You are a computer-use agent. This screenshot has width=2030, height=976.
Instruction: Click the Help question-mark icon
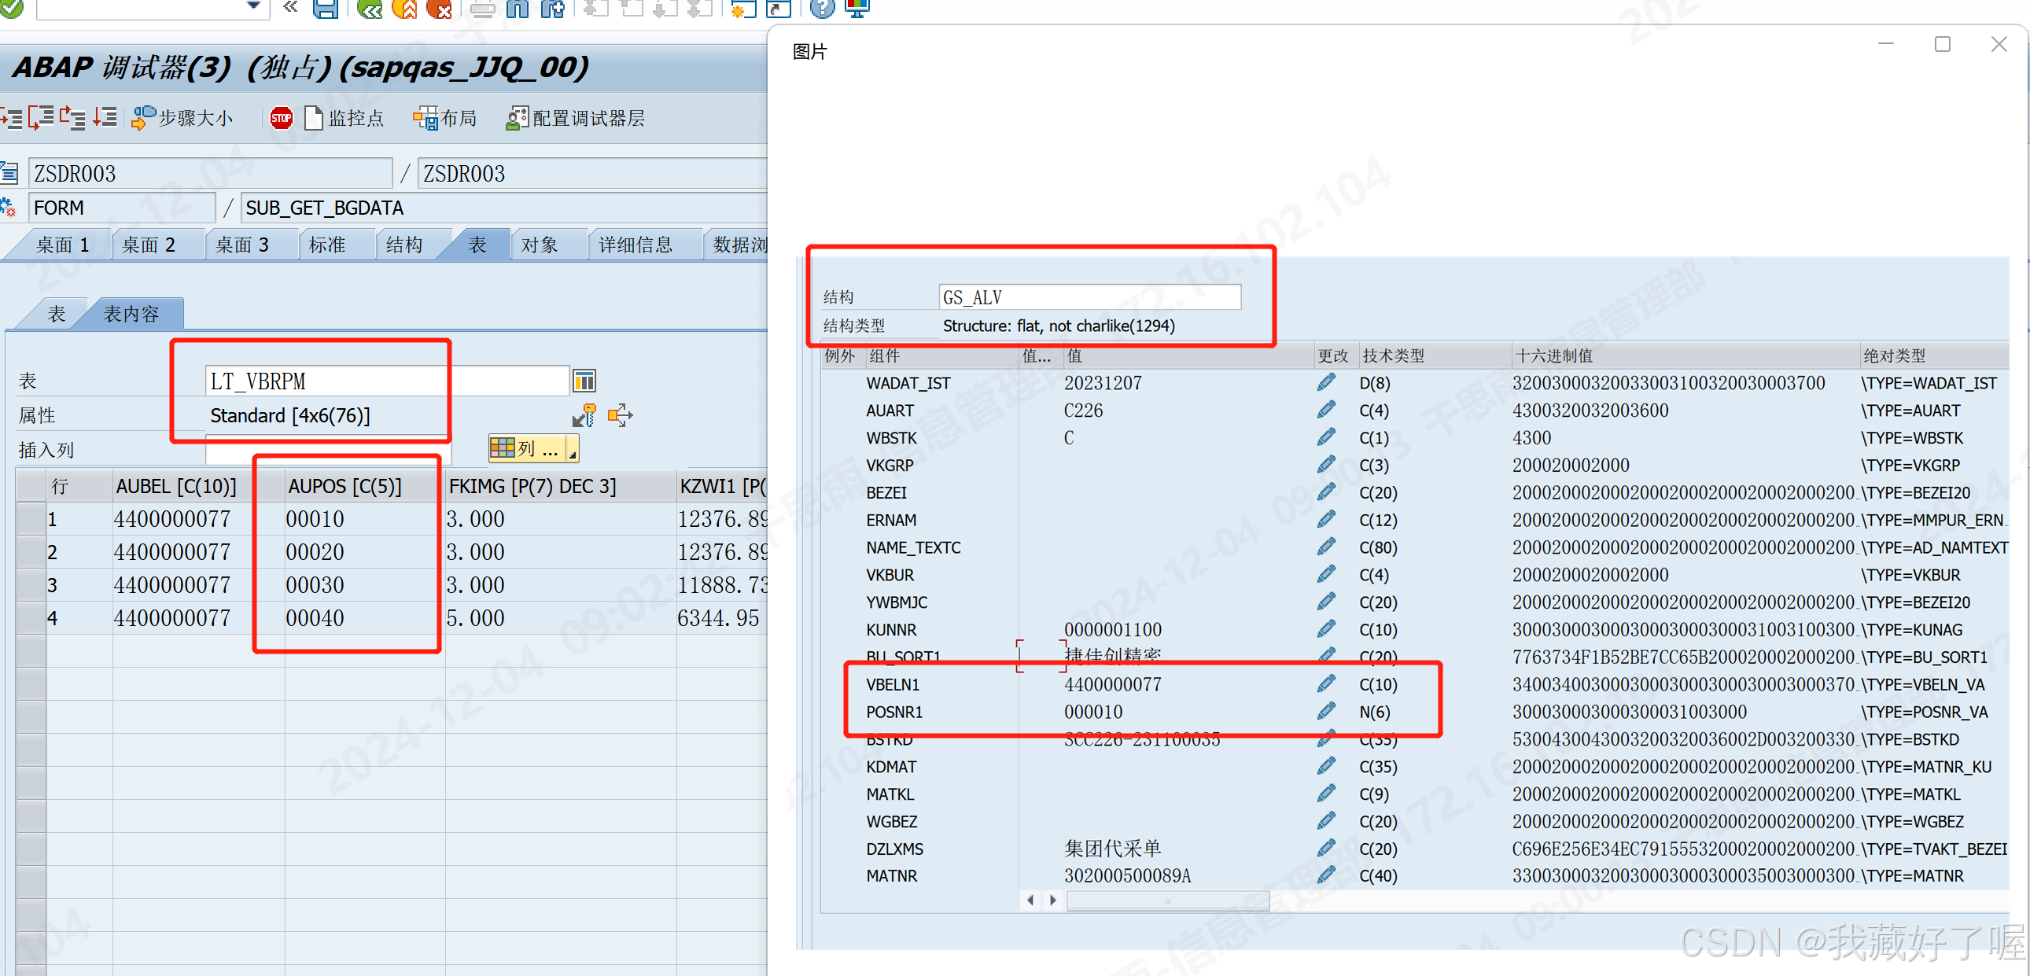[822, 9]
